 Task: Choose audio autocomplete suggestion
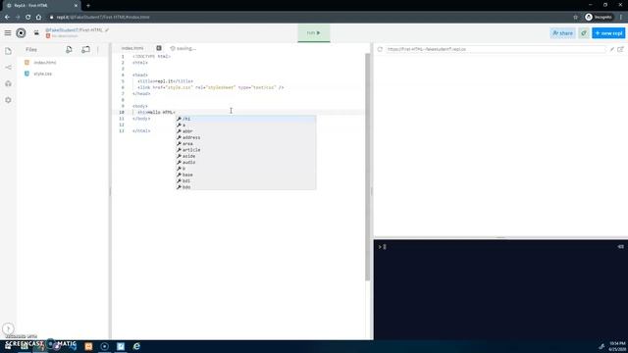(x=246, y=162)
